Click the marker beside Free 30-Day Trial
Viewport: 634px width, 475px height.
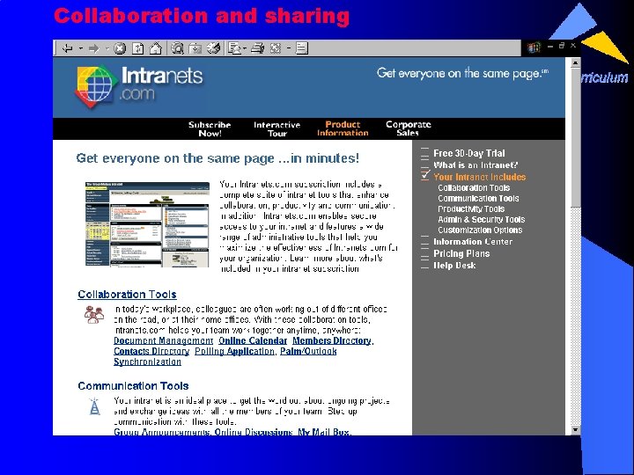(x=424, y=151)
